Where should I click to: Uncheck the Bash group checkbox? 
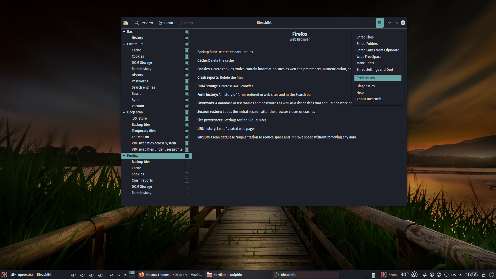click(187, 32)
